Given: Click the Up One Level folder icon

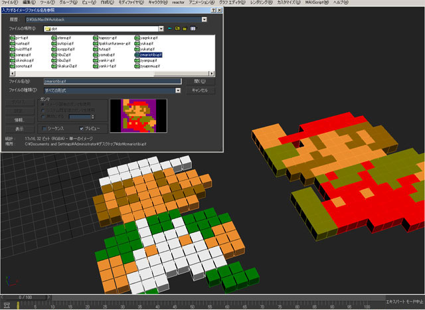Looking at the screenshot, I should click(177, 29).
